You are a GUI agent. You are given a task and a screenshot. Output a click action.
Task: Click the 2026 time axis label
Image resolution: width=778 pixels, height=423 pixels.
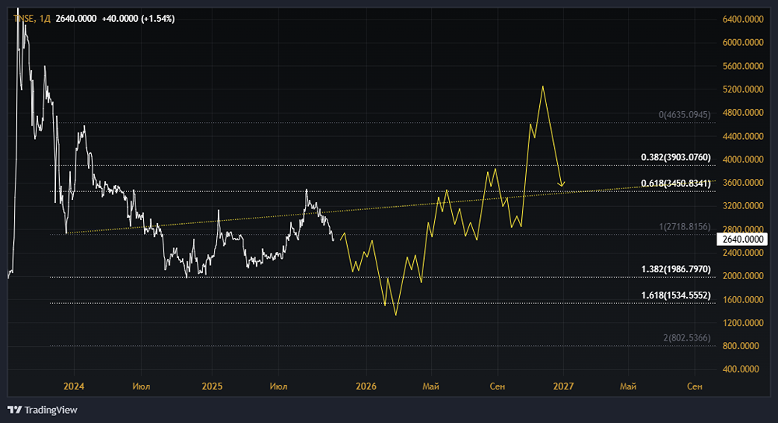click(x=366, y=386)
